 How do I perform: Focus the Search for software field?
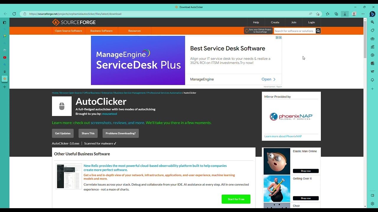(294, 31)
